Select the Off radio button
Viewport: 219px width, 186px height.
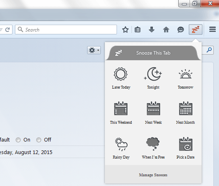39,140
